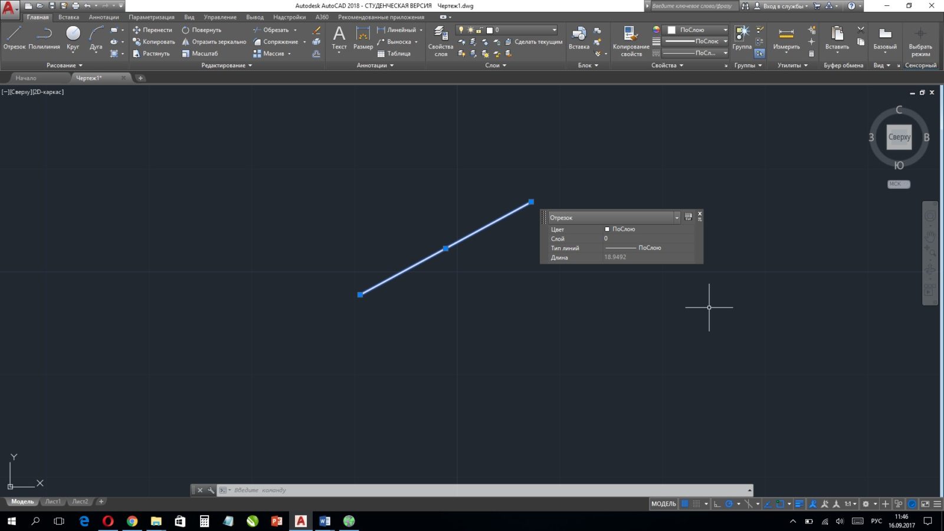Expand the Рисование panel
Viewport: 944px width, 531px height.
tap(65, 65)
